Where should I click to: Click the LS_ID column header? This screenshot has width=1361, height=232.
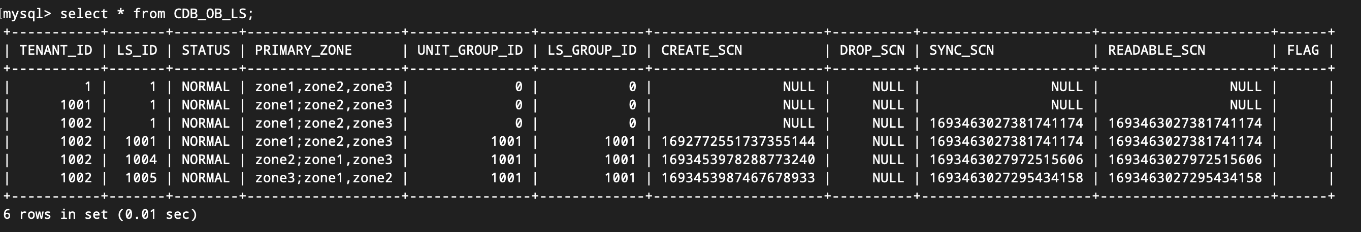[137, 51]
